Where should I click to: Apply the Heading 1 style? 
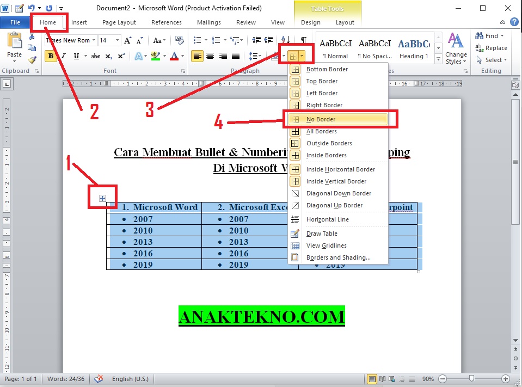(414, 48)
